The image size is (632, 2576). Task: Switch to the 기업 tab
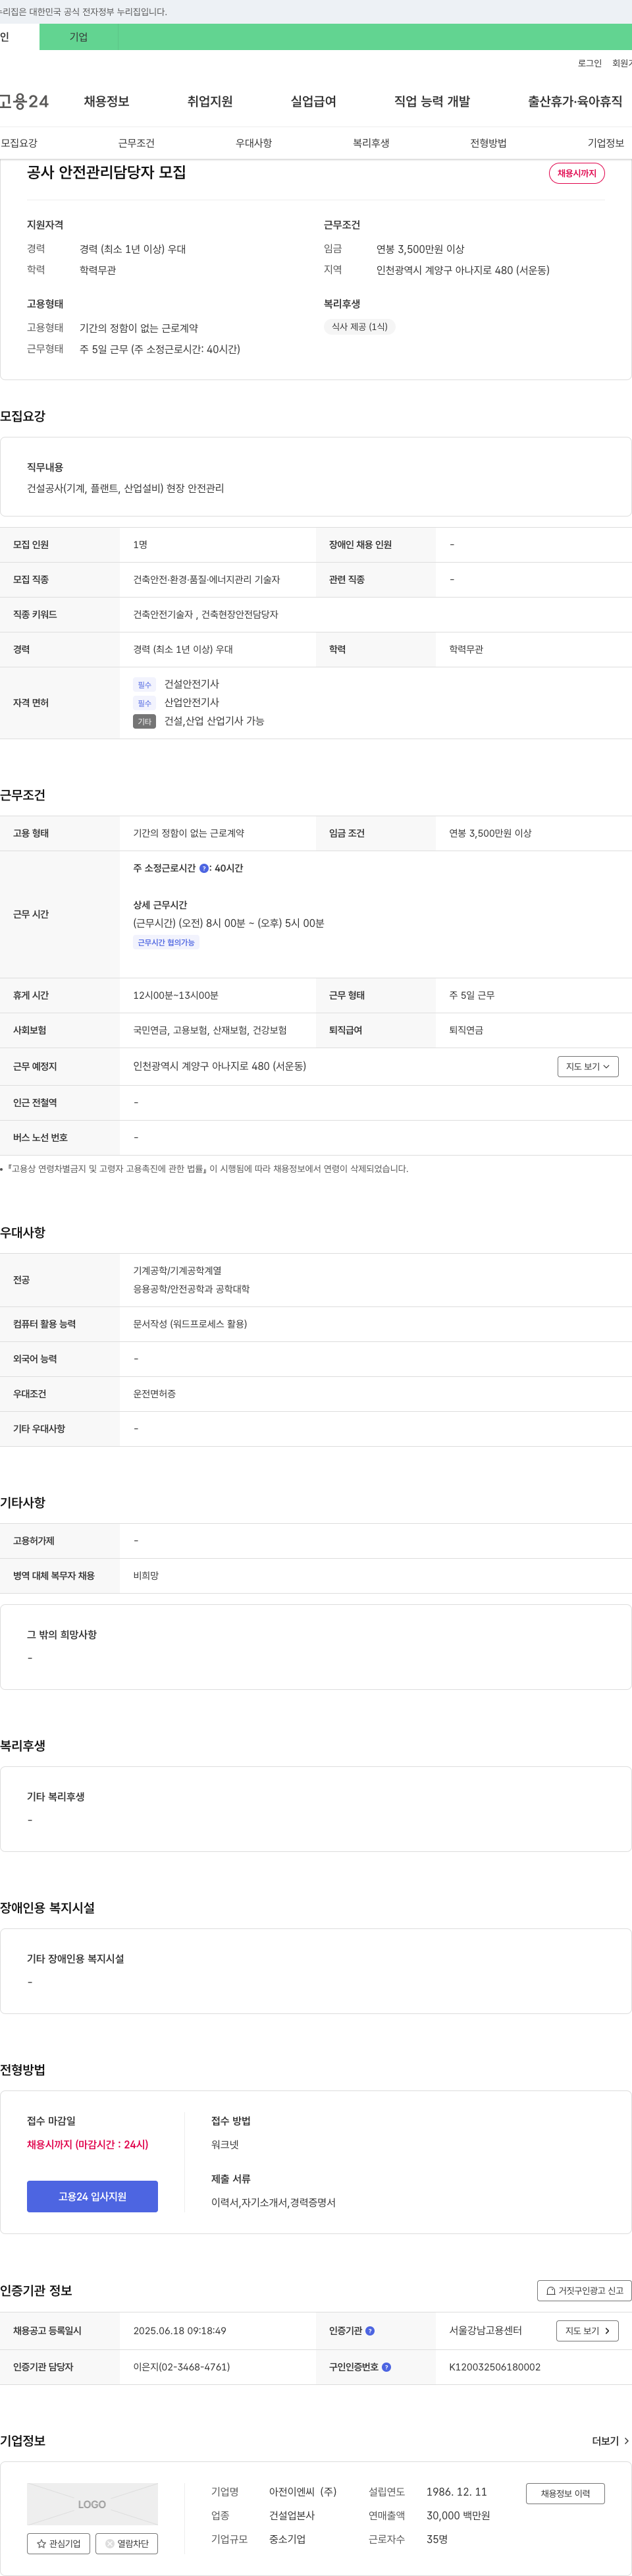pos(78,37)
